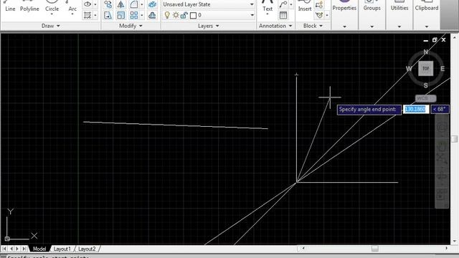This screenshot has height=258, width=459.
Task: Open the Utilities panel button
Action: 399,14
